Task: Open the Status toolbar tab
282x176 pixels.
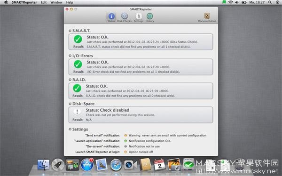Action: (x=111, y=17)
